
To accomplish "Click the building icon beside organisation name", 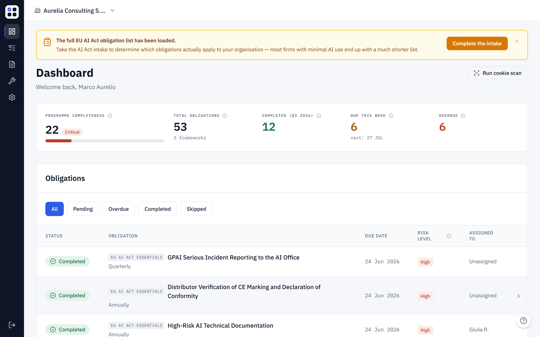I will point(37,11).
